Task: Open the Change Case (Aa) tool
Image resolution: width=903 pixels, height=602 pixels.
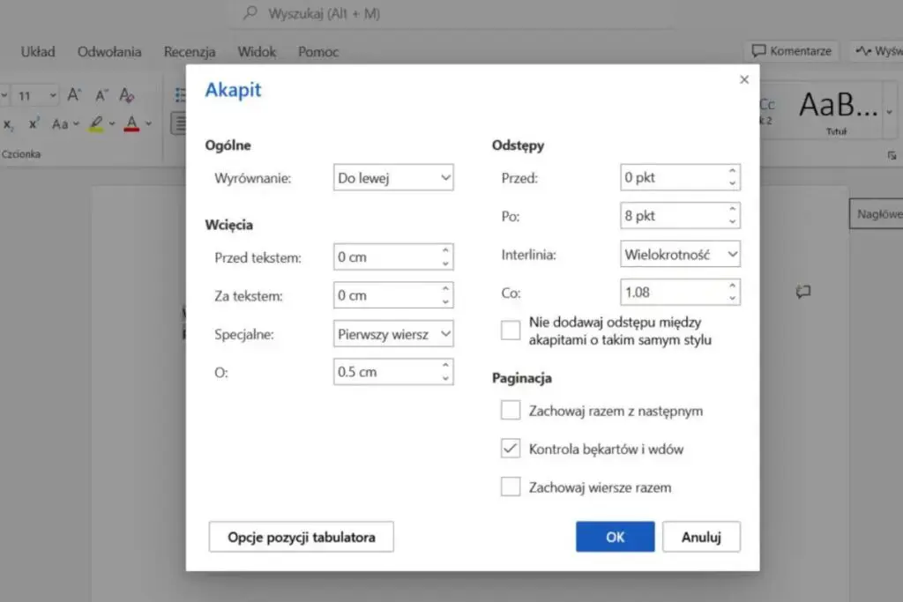Action: coord(62,123)
